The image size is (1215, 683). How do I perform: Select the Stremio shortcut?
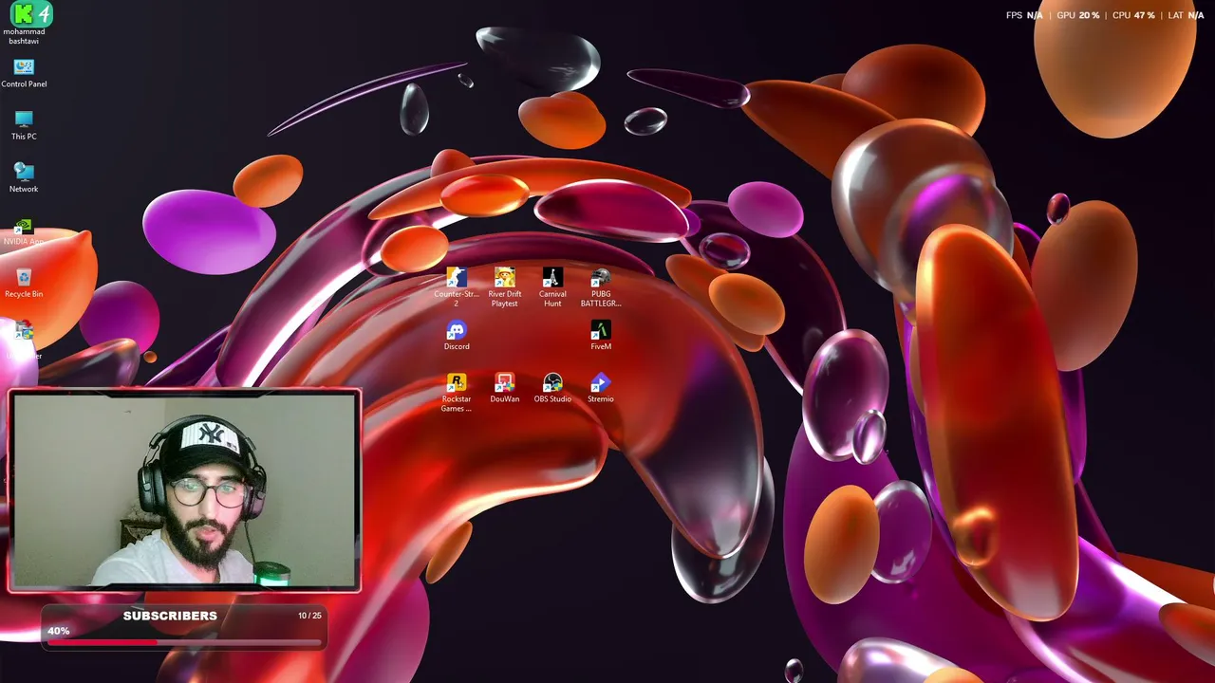[x=601, y=388]
